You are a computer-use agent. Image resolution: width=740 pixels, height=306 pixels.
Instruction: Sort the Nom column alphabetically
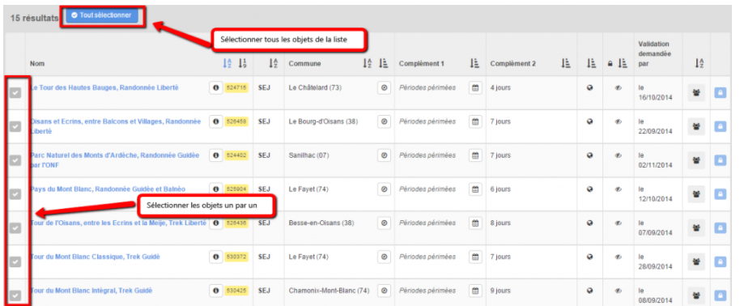click(x=227, y=63)
